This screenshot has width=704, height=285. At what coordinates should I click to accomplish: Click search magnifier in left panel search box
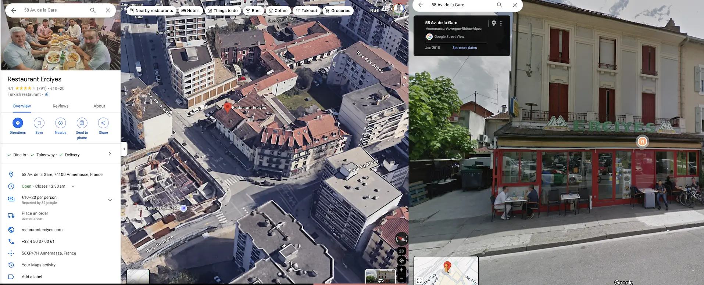93,10
